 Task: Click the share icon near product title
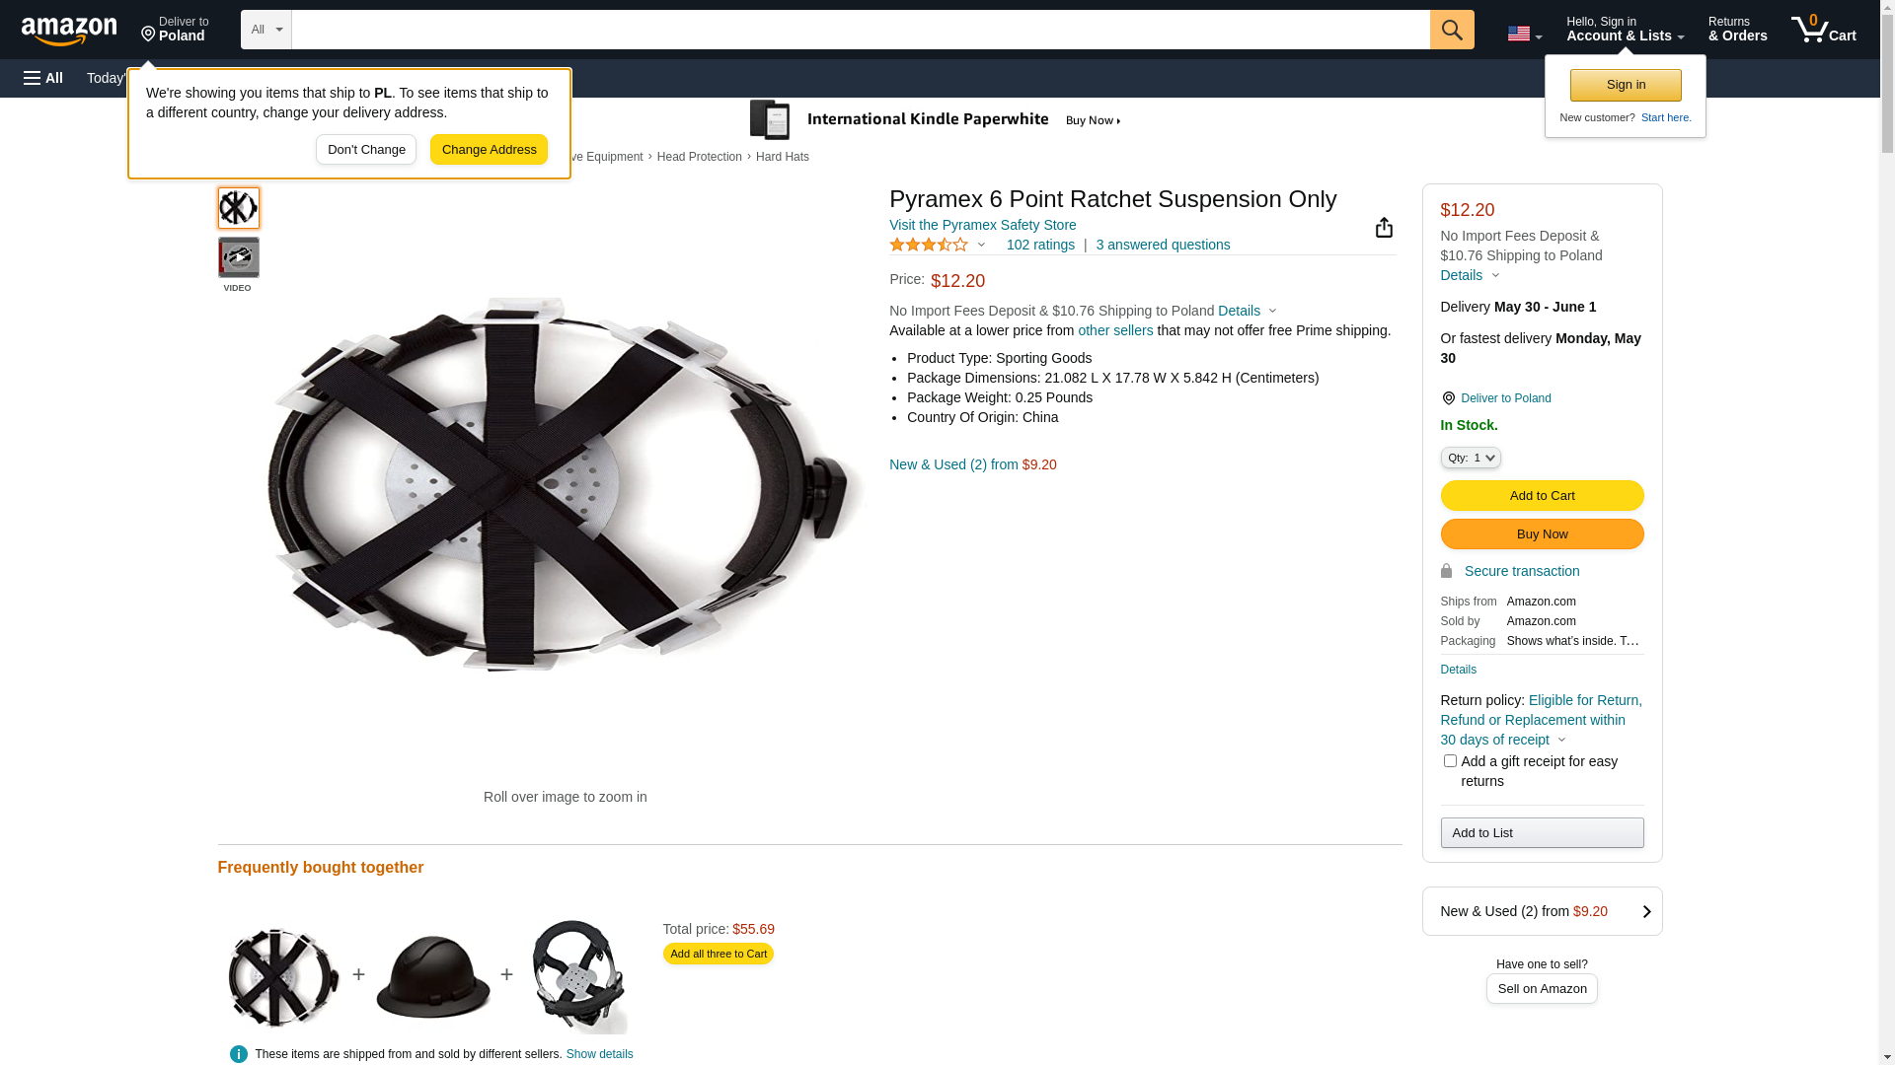coord(1384,228)
